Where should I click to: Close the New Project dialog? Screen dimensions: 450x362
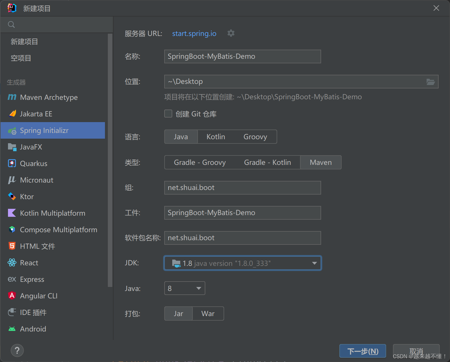[x=436, y=8]
